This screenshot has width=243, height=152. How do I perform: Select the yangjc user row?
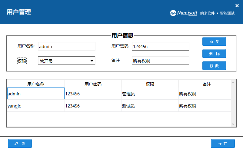[36, 106]
